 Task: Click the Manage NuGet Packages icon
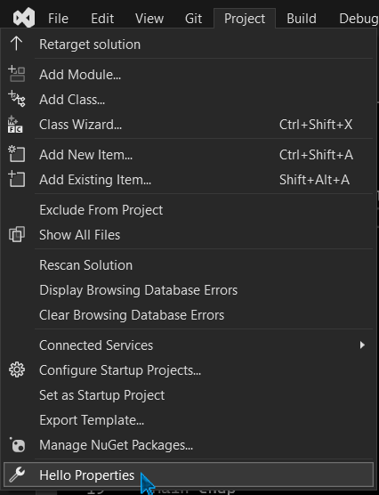[x=17, y=444]
